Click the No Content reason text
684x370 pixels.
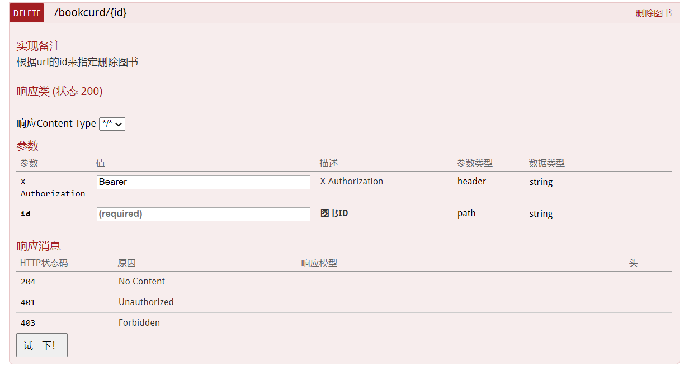pos(142,281)
